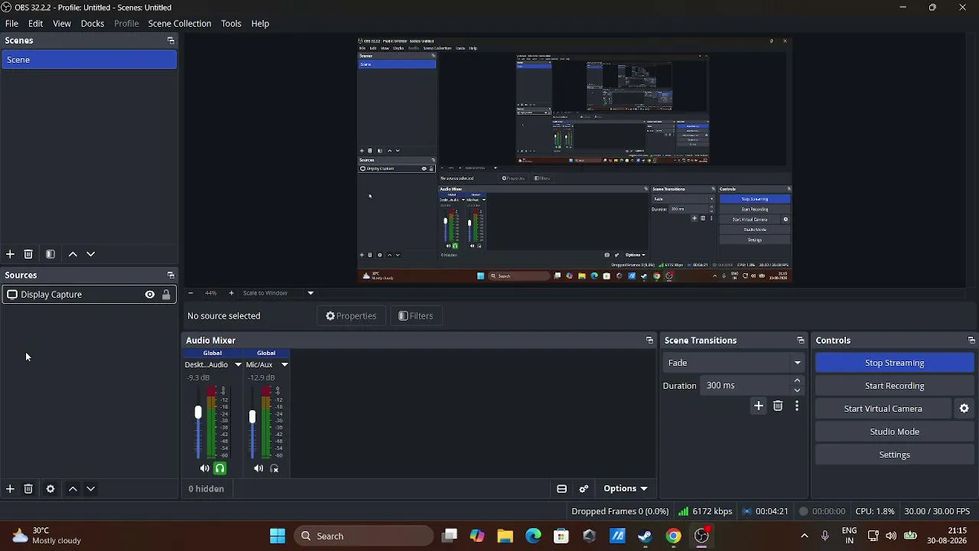Viewport: 979px width, 551px height.
Task: Open Settings from Controls panel
Action: pos(894,455)
